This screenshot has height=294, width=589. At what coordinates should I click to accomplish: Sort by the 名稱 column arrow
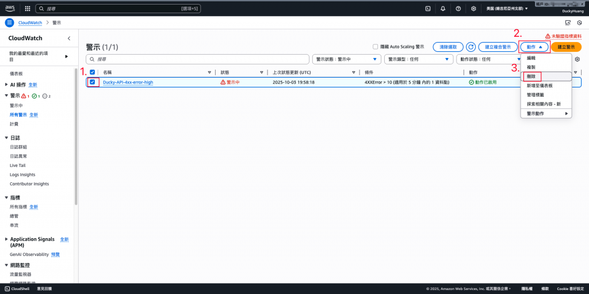click(209, 72)
